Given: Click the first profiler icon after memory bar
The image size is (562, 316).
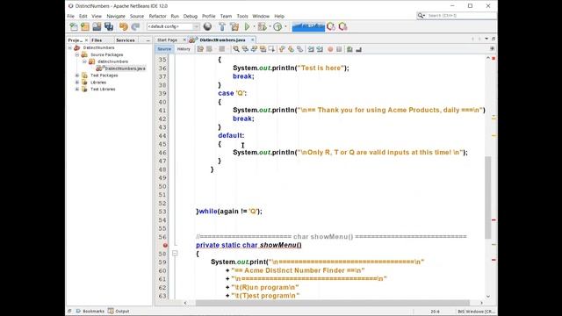Looking at the screenshot, I should coord(331,26).
